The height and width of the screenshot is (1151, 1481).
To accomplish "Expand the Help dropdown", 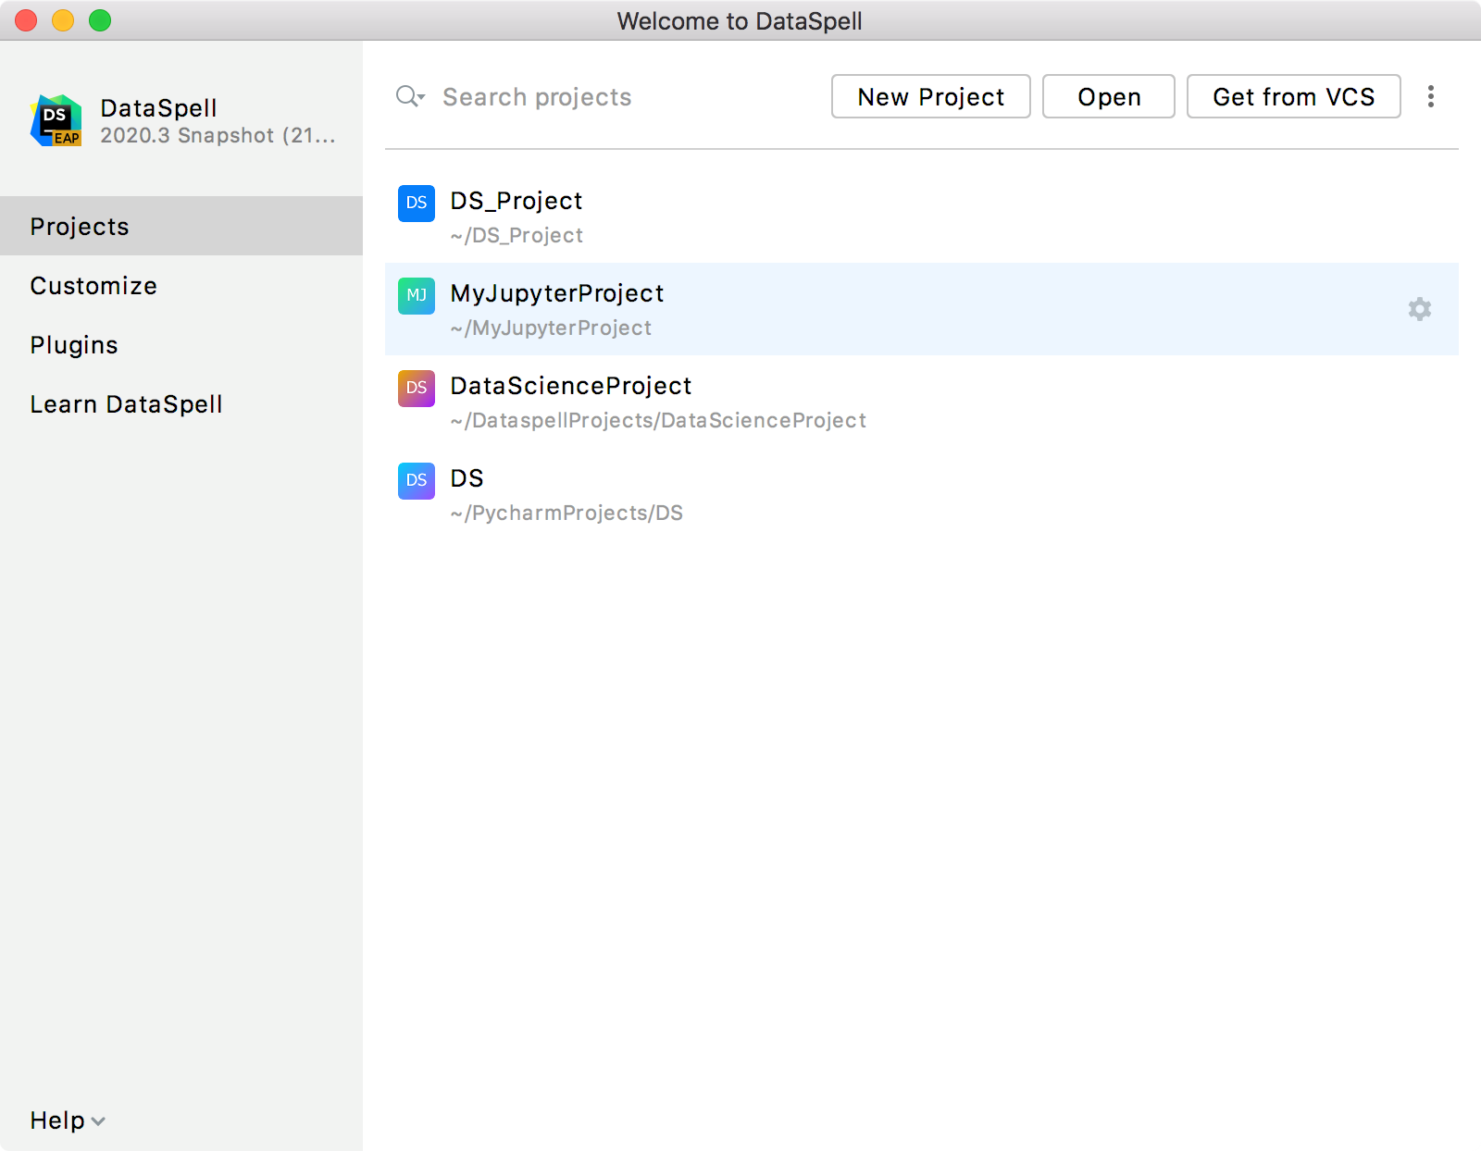I will (67, 1120).
